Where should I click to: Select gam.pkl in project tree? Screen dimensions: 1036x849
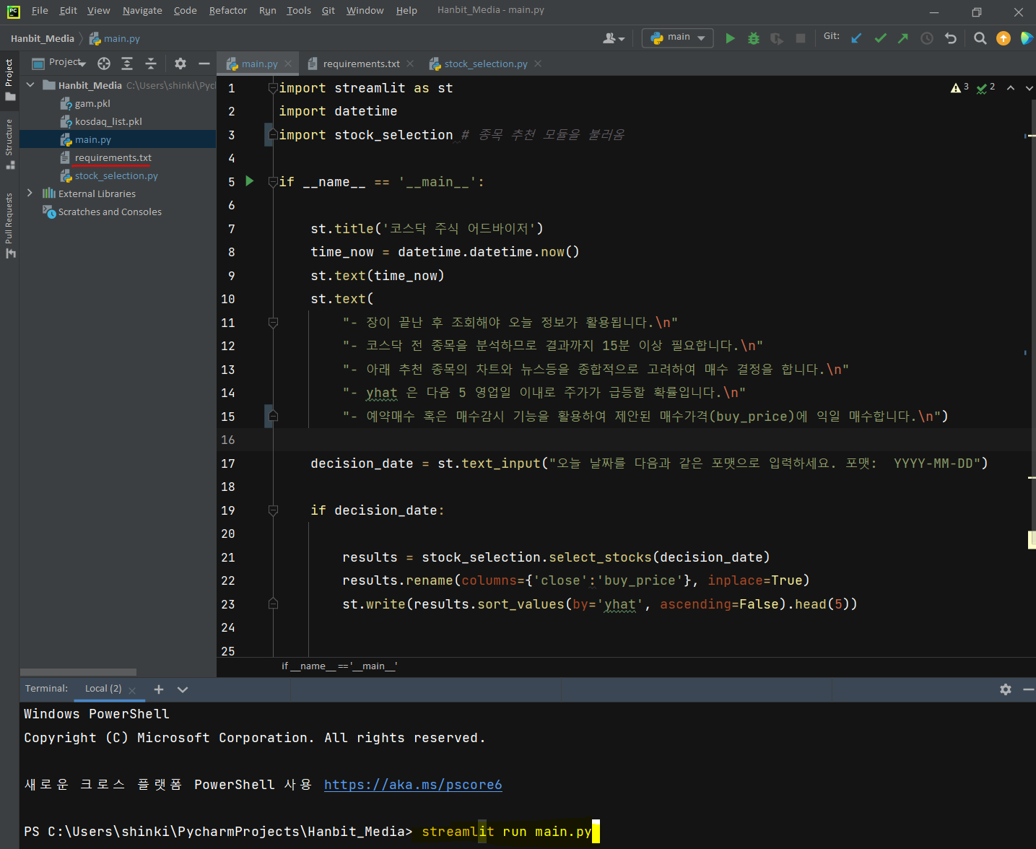coord(92,103)
